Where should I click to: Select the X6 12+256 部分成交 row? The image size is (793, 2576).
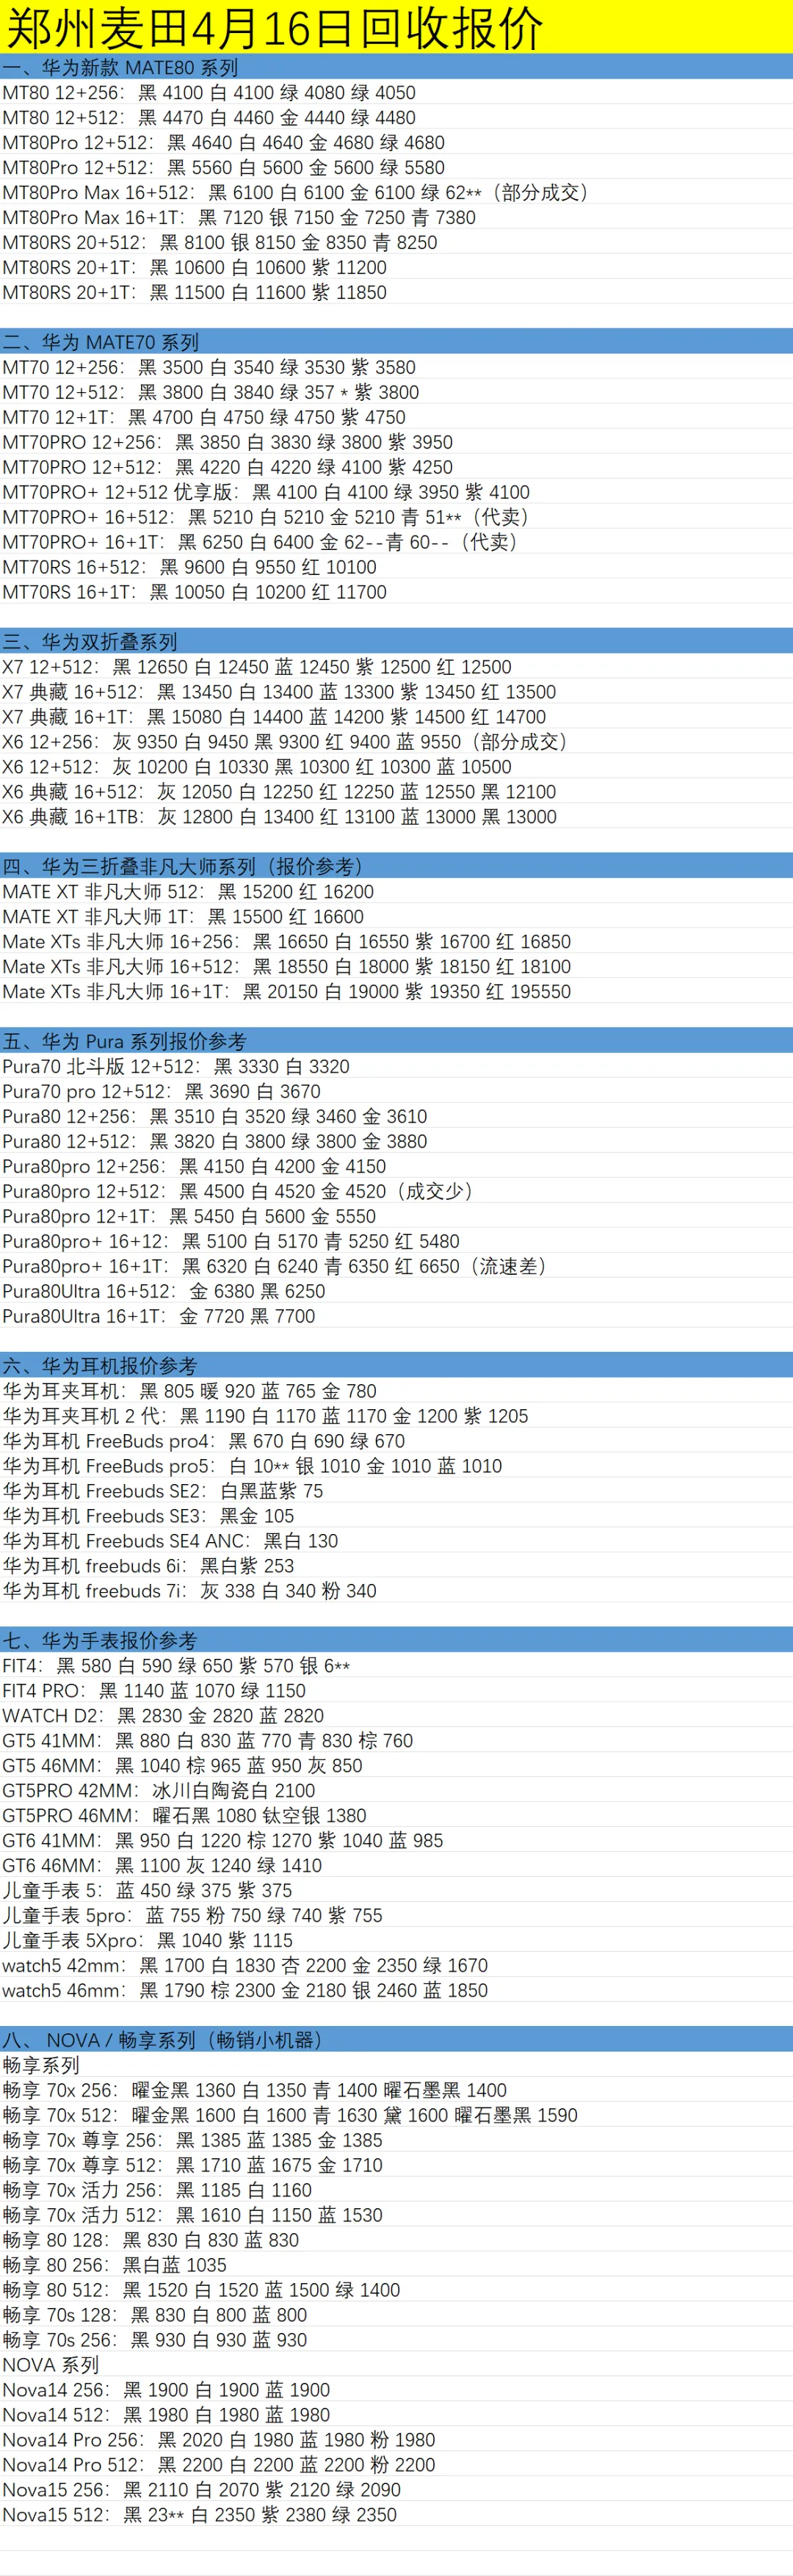(x=396, y=741)
